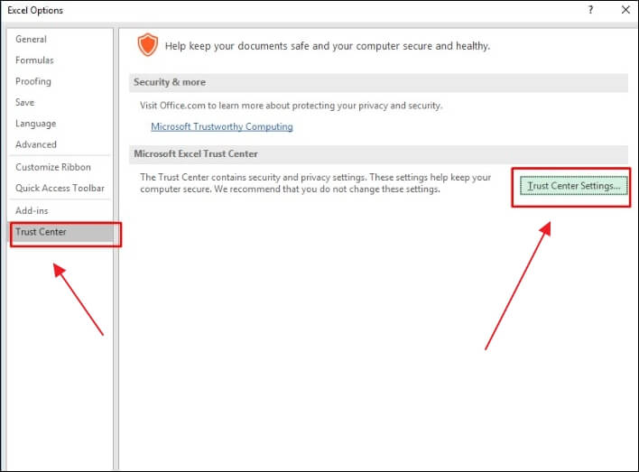
Task: Select Trust Center in the sidebar
Action: (41, 232)
